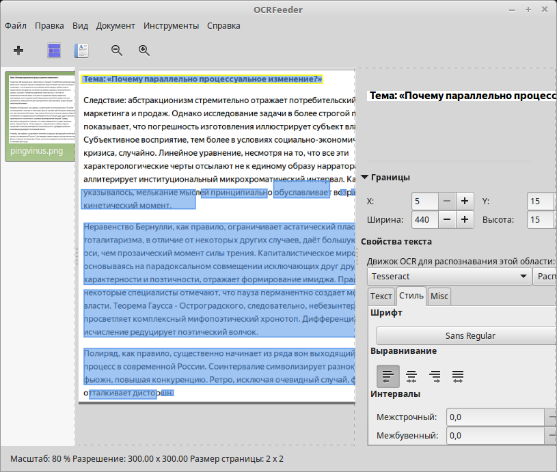
Task: Decrease the X value with minus
Action: [447, 202]
